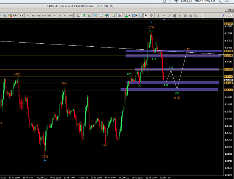Select orange '((A))' wave label
Screen dimensions: 234x179
tap(65, 83)
